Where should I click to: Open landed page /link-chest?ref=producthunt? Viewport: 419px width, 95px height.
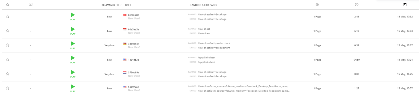(x=214, y=43)
